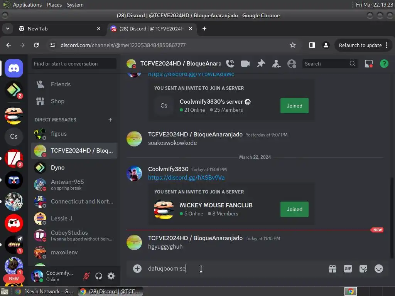Open the Dyno direct message

[x=74, y=168]
